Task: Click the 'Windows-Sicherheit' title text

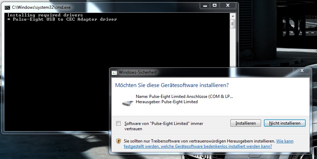Action: [138, 72]
